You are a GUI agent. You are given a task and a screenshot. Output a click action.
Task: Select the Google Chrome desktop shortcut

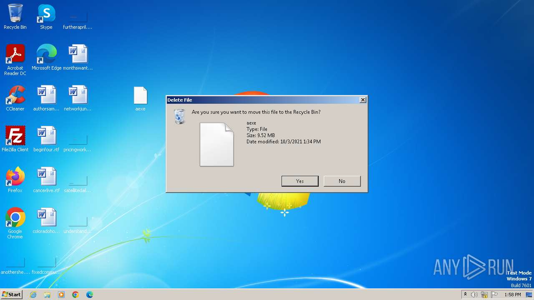[15, 223]
